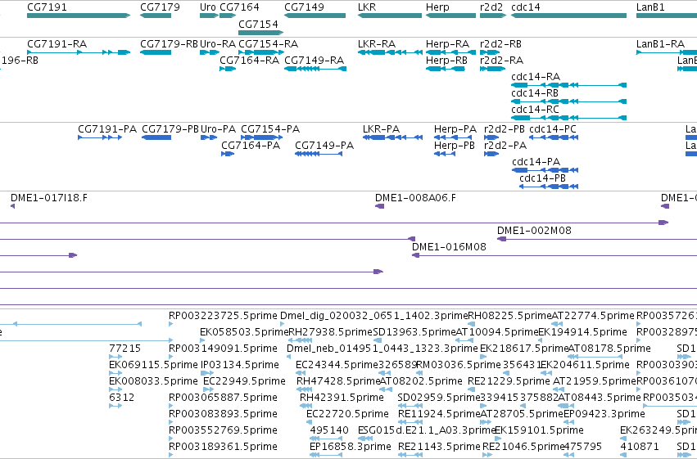The width and height of the screenshot is (697, 459).
Task: Click the cdc14 gene bar
Action: point(569,16)
